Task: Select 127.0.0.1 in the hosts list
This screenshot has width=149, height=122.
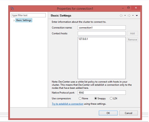Action: tap(83, 39)
